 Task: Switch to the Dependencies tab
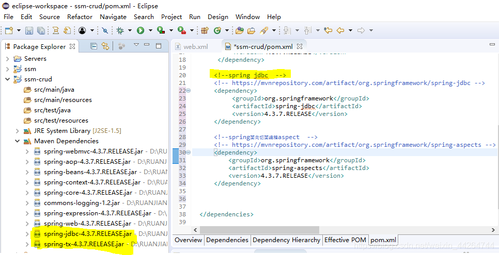227,240
